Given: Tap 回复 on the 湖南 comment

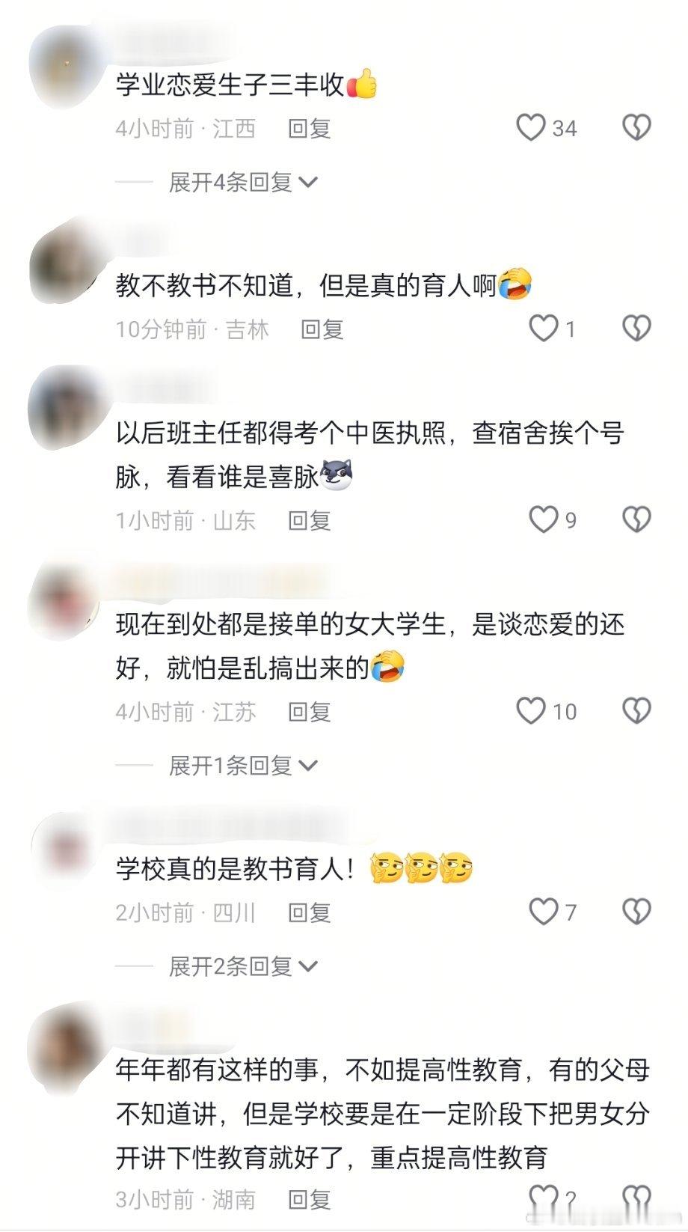Looking at the screenshot, I should 310,1200.
